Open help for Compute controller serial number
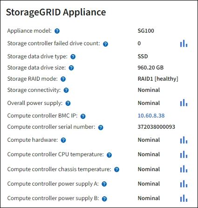This screenshot has height=208, width=198. click(x=101, y=127)
